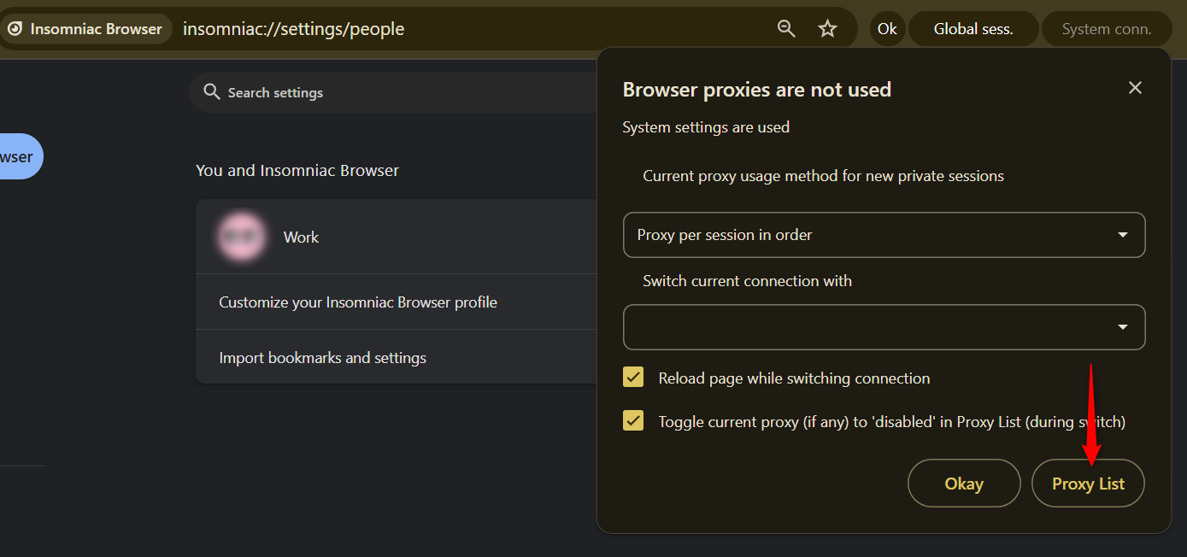Click the arrow of the proxy usage method combo
The height and width of the screenshot is (557, 1187).
pyautogui.click(x=1123, y=235)
